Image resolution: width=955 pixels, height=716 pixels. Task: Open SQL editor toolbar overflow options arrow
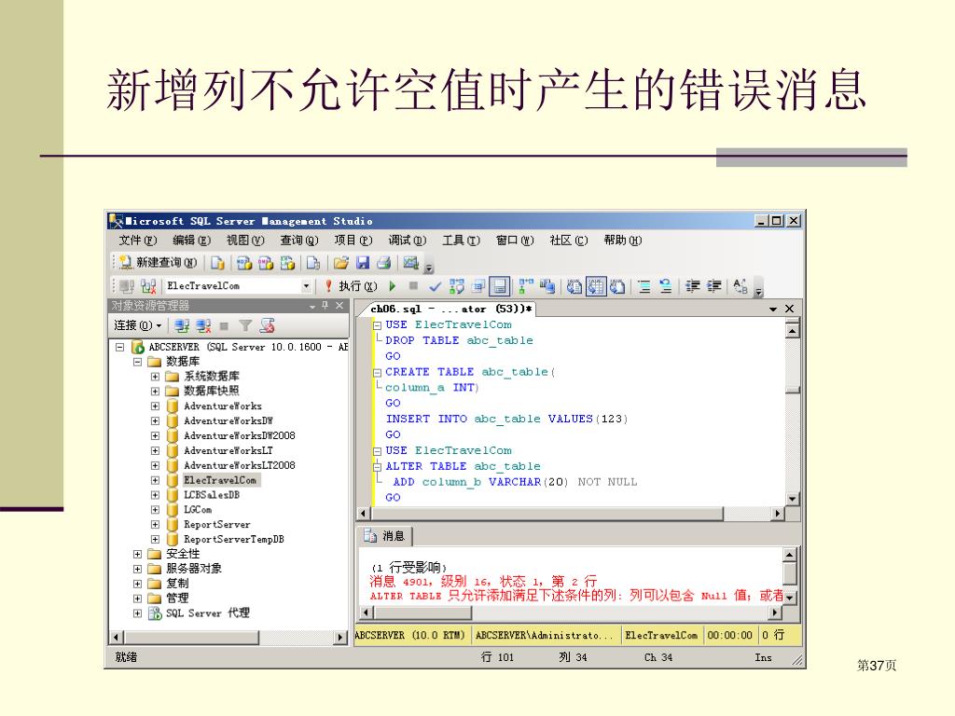point(758,291)
